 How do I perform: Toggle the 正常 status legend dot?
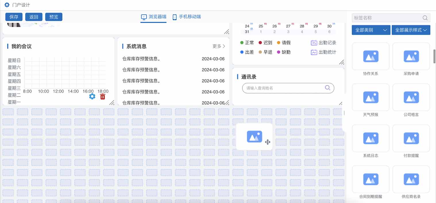pos(242,42)
